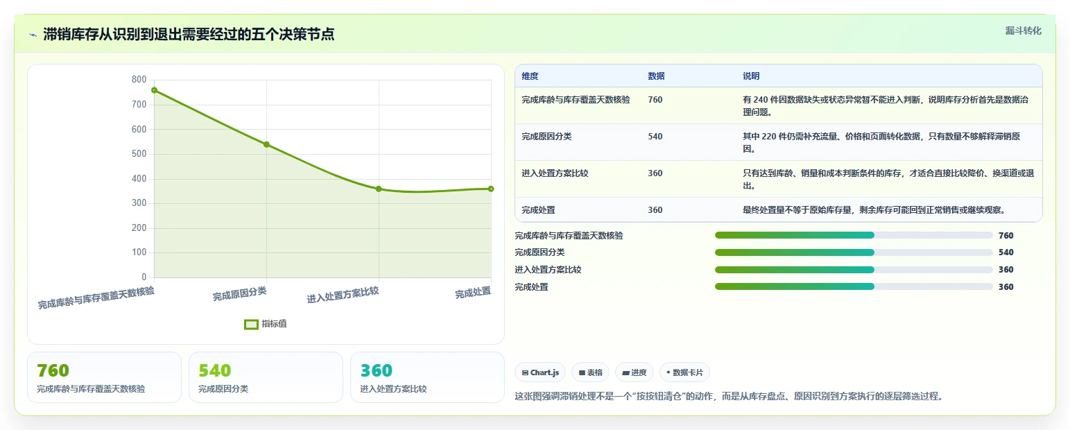Click the 进度 chip
This screenshot has width=1070, height=430.
[634, 372]
